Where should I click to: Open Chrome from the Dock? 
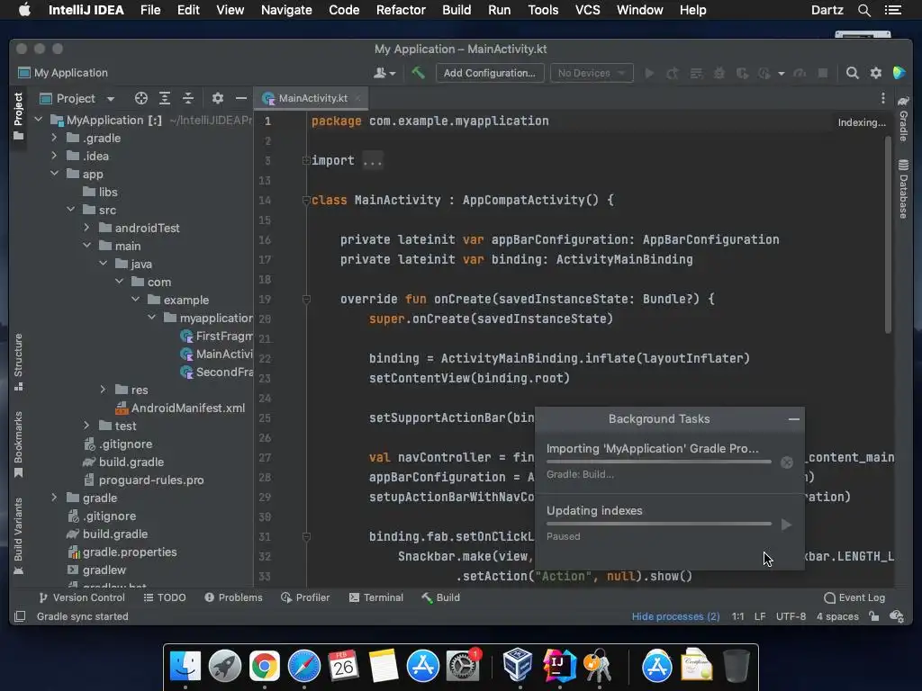pos(264,667)
